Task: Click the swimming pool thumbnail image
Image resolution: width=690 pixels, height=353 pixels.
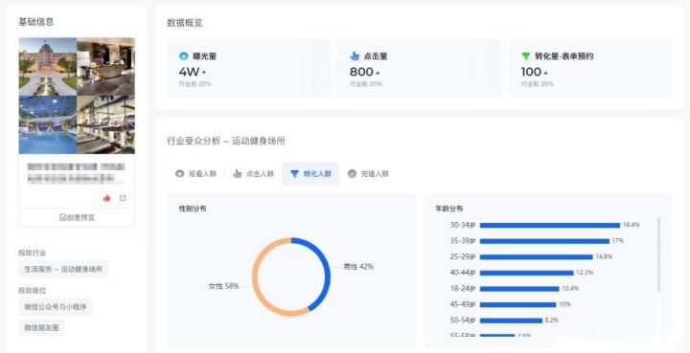Action: tap(48, 124)
